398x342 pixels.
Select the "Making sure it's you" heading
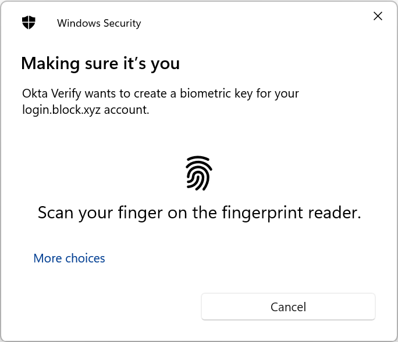(x=101, y=63)
